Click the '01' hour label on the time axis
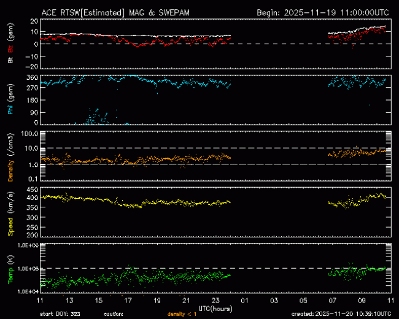This screenshot has width=399, height=319. point(244,301)
